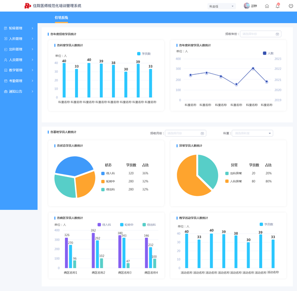Click 异常学员人数统计 card title
Image resolution: width=297 pixels, height=291 pixels.
[190, 145]
